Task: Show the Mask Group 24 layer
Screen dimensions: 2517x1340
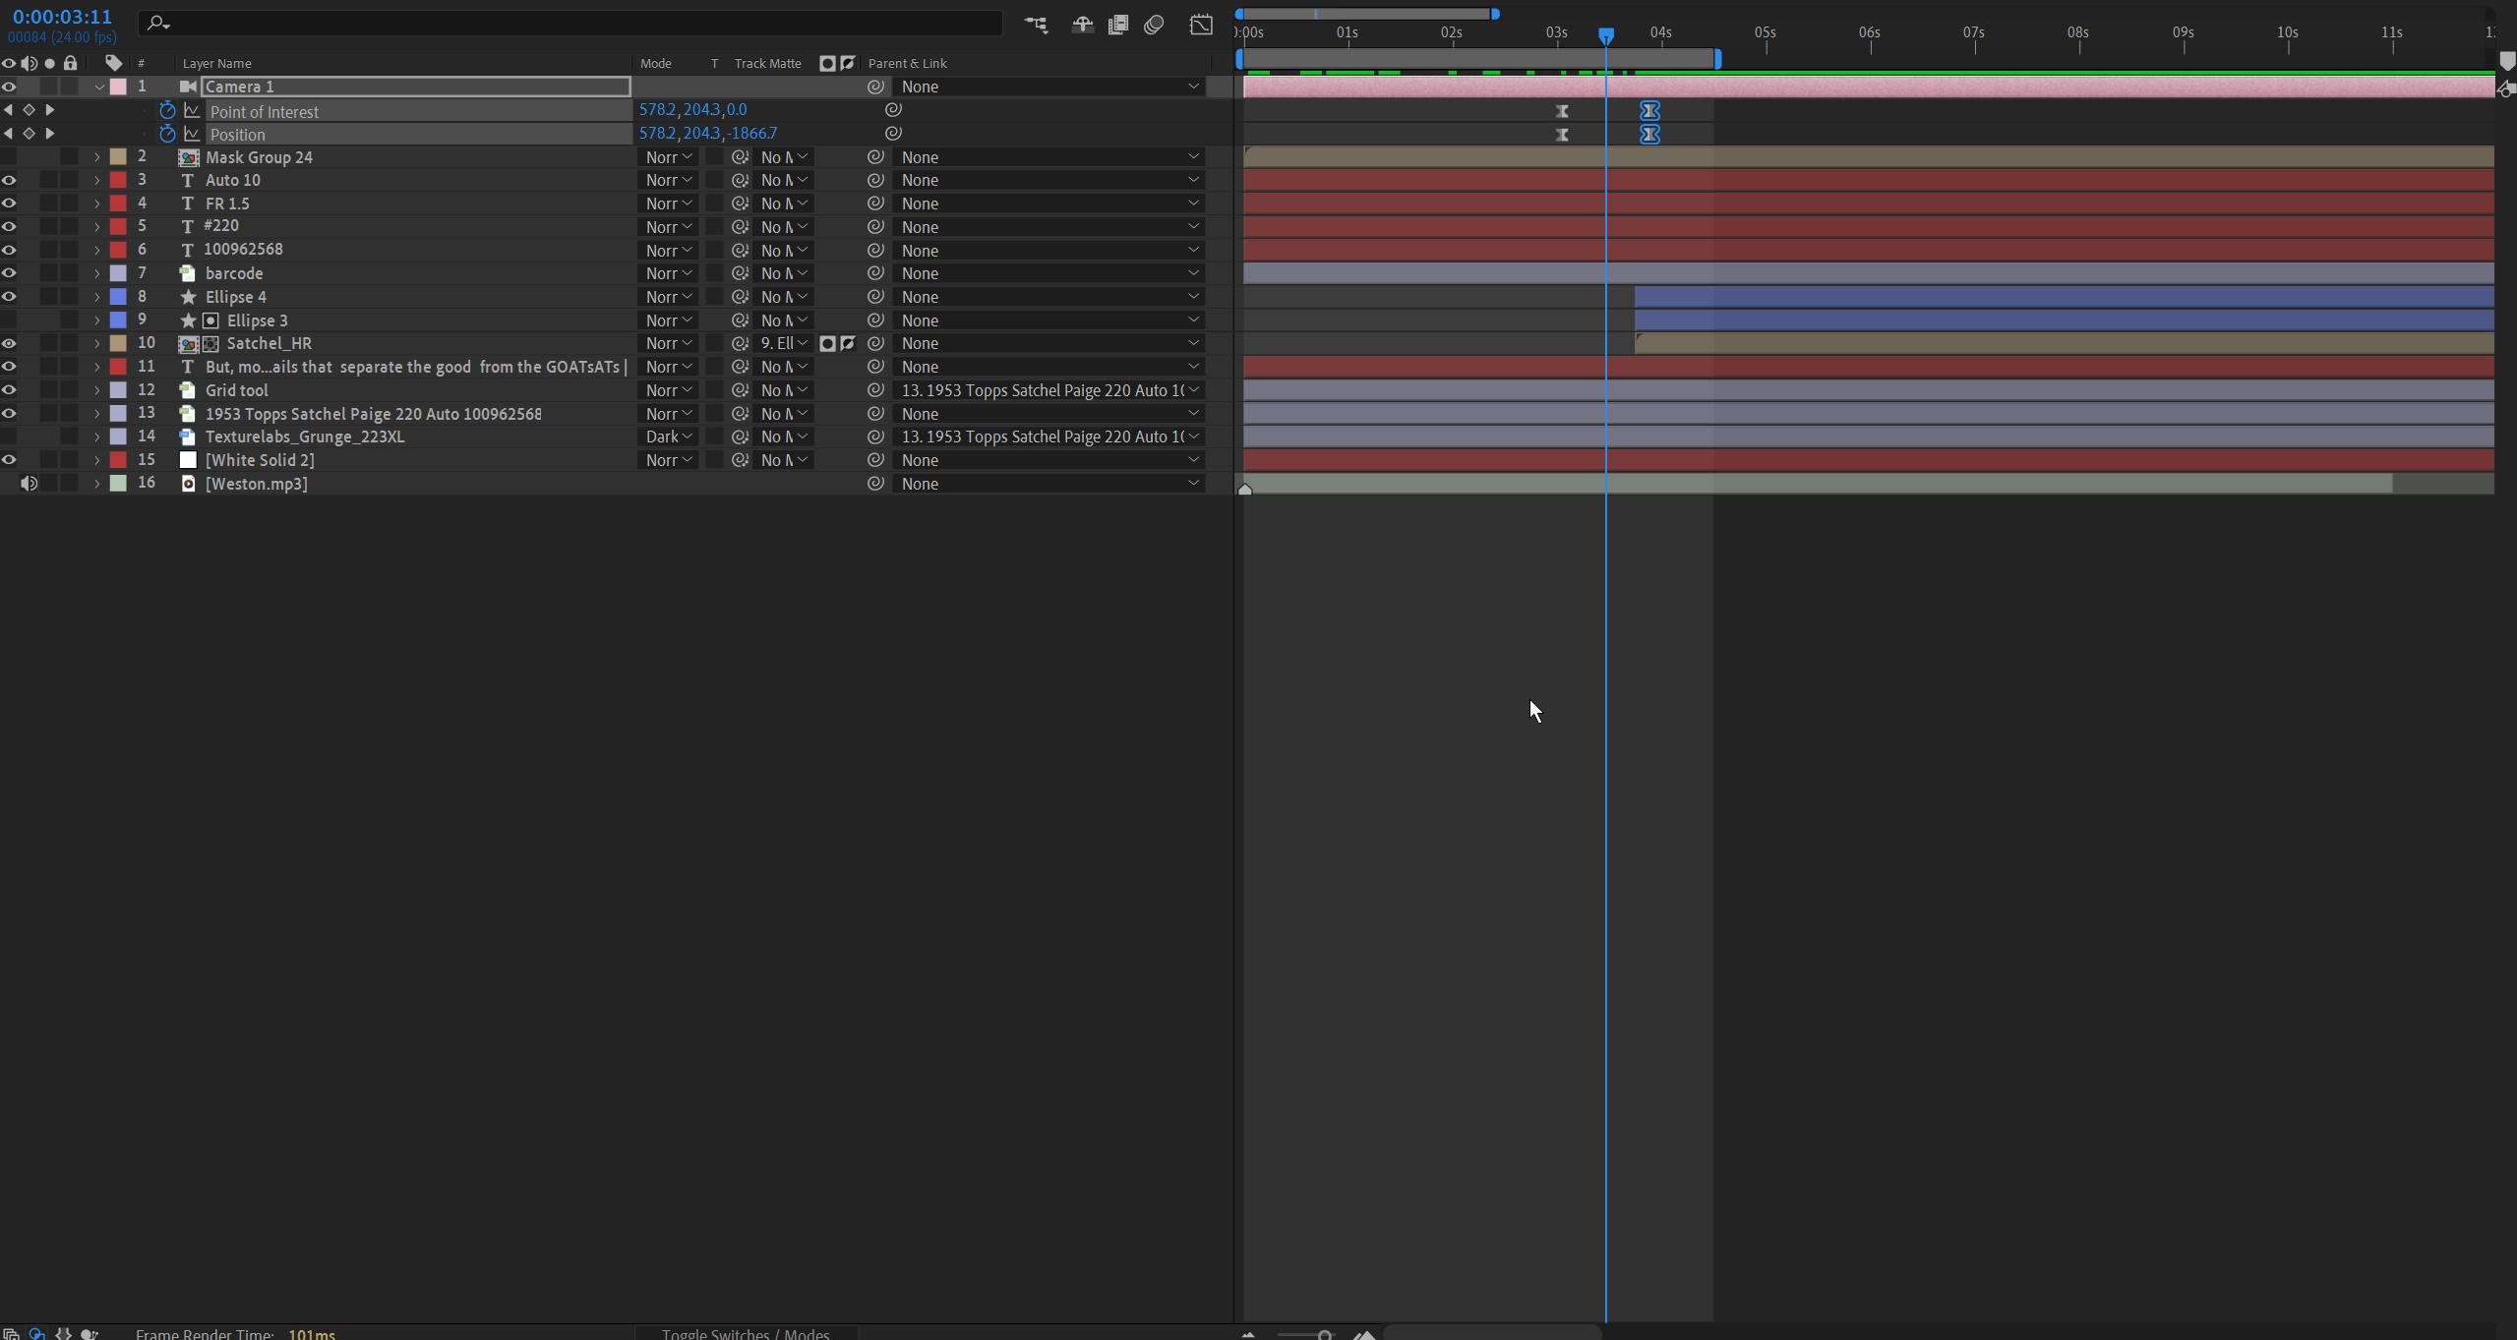Action: [x=9, y=157]
